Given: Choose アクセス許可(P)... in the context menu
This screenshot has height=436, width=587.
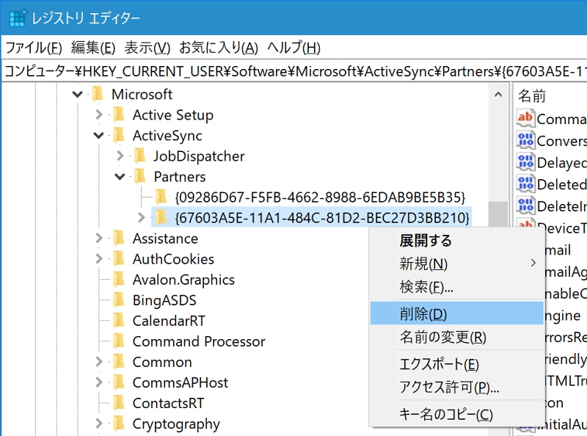Looking at the screenshot, I should coord(456,387).
